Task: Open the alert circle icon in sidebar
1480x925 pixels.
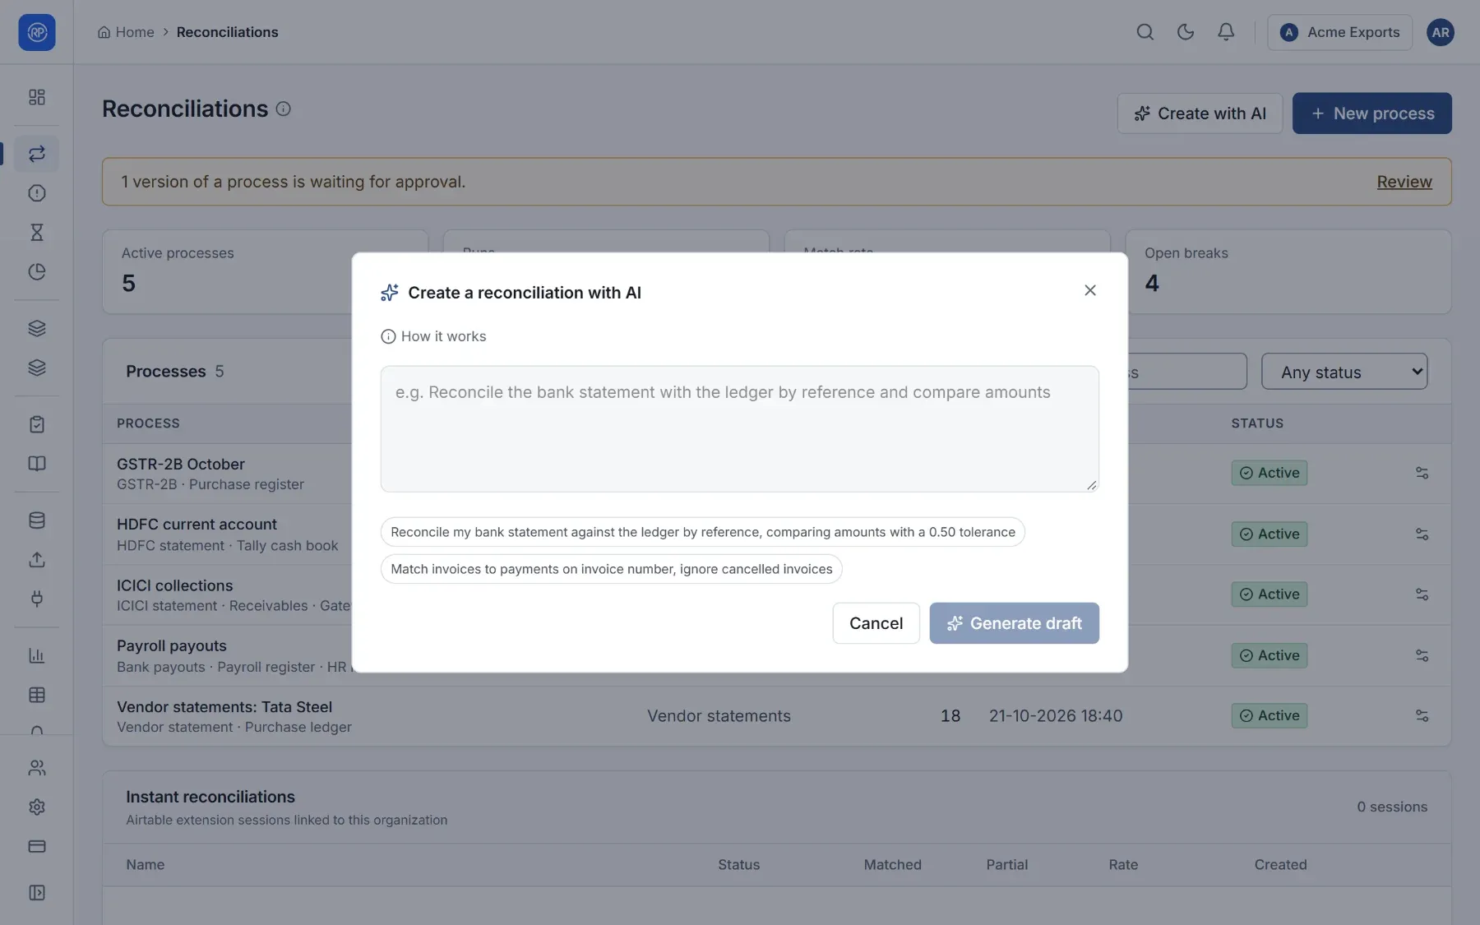Action: (36, 193)
